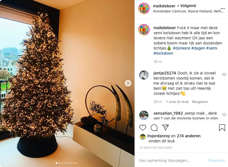
Task: Like jantje25274's comment with the heart
Action: (224, 75)
